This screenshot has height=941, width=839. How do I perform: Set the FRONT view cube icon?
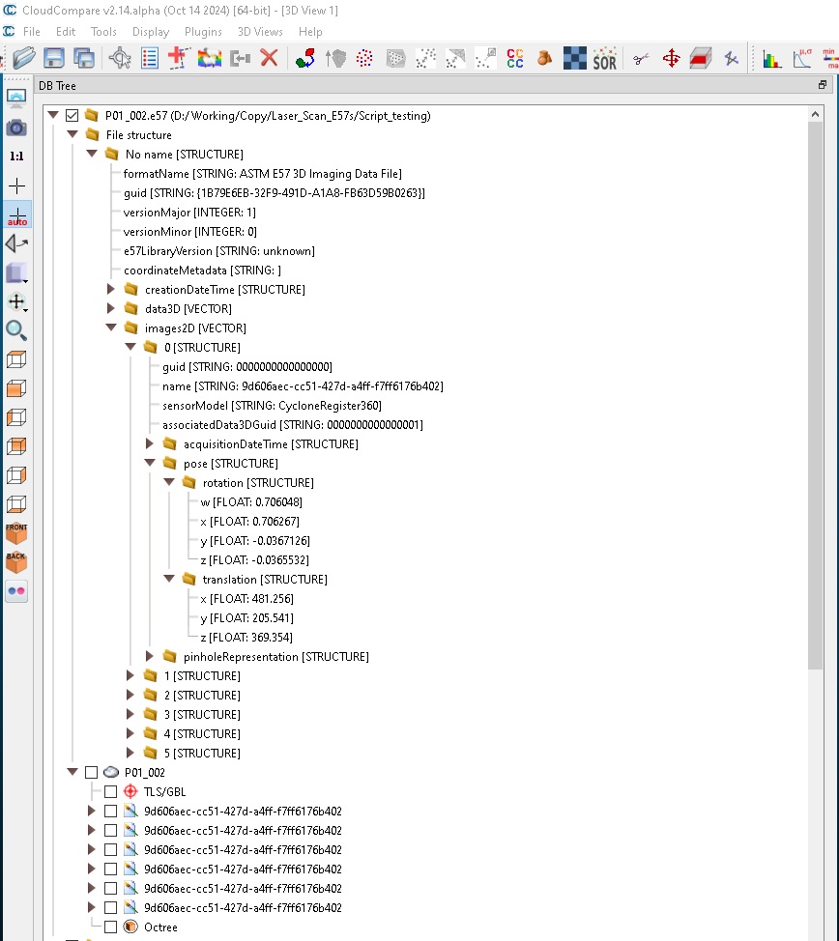tap(16, 532)
